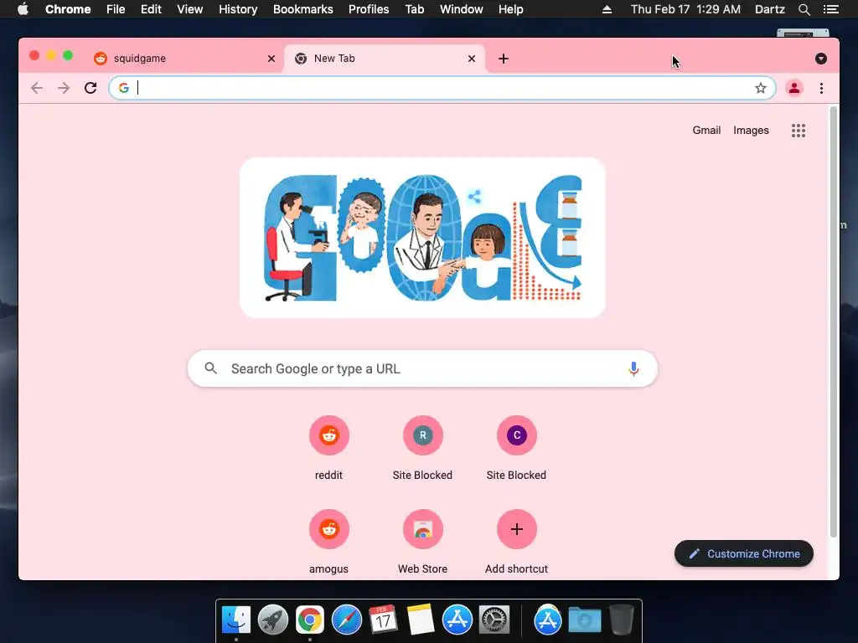This screenshot has width=858, height=643.
Task: Start voice search with microphone icon
Action: [633, 369]
